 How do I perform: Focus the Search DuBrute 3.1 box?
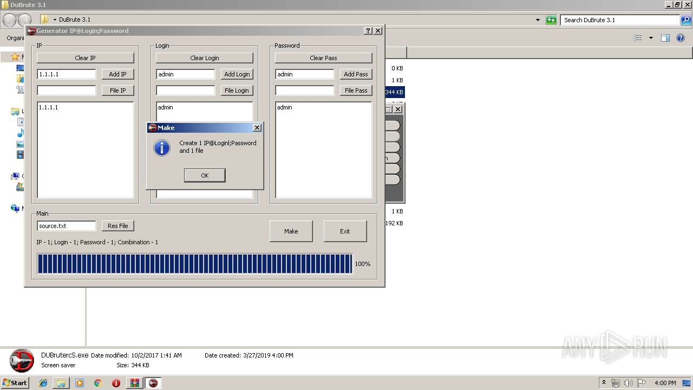coord(620,20)
